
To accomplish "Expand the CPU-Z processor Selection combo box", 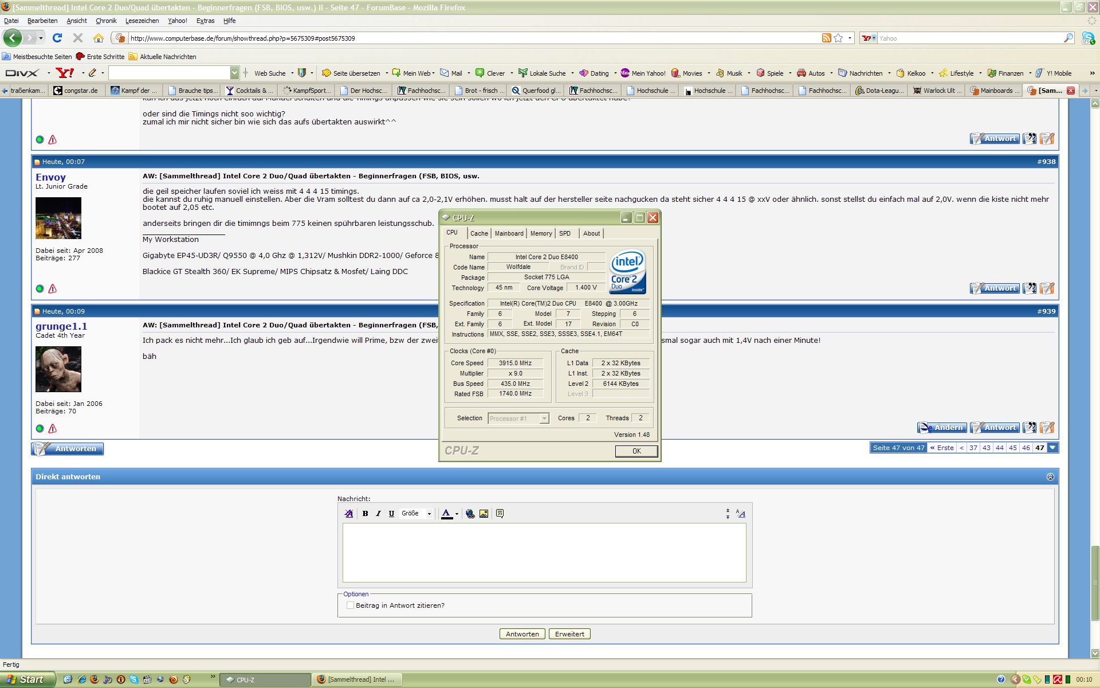I will [x=544, y=419].
